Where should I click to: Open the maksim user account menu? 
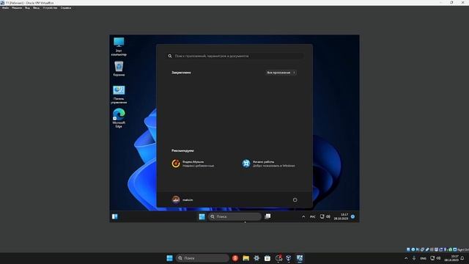click(x=182, y=199)
